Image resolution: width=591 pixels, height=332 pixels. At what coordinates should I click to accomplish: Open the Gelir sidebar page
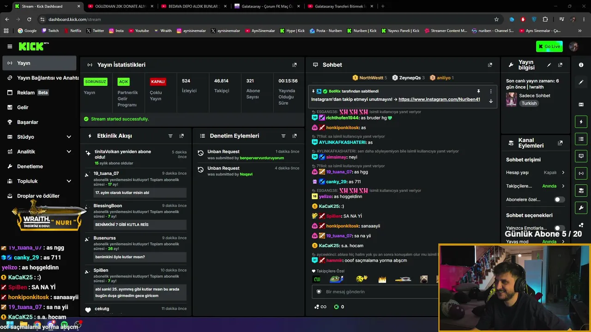(39, 107)
